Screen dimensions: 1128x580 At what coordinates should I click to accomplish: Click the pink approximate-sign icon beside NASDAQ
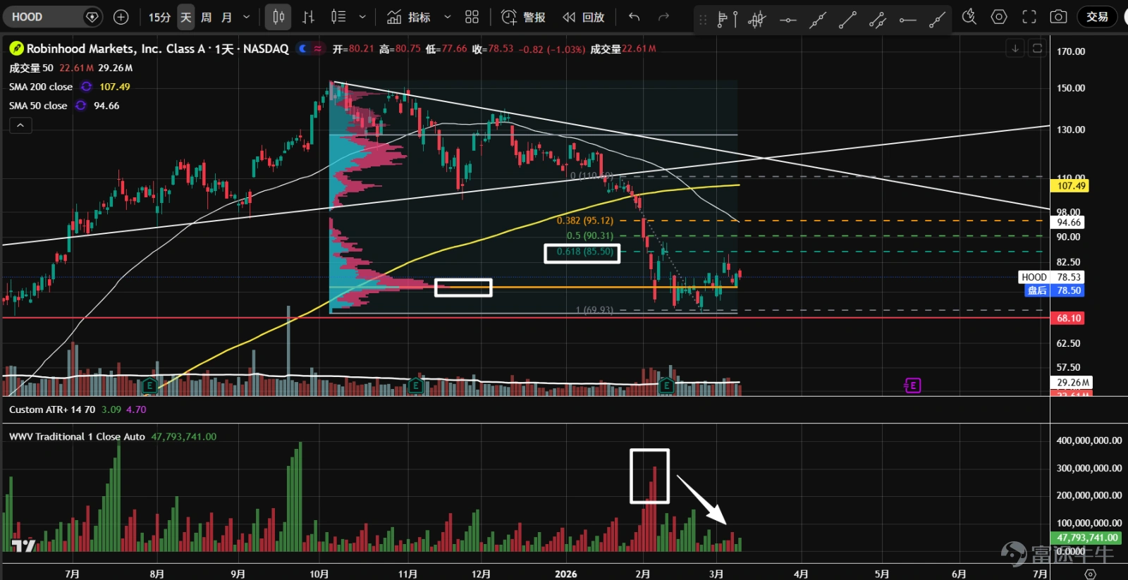coord(318,49)
